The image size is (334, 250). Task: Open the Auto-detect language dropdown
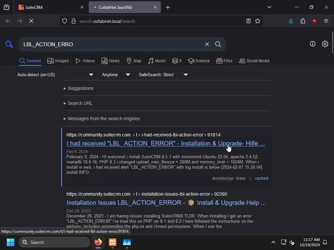click(55, 75)
